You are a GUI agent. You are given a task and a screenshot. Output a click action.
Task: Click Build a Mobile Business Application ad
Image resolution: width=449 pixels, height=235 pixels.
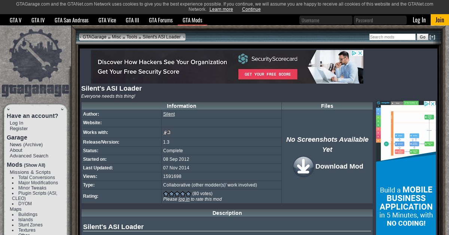tap(406, 168)
